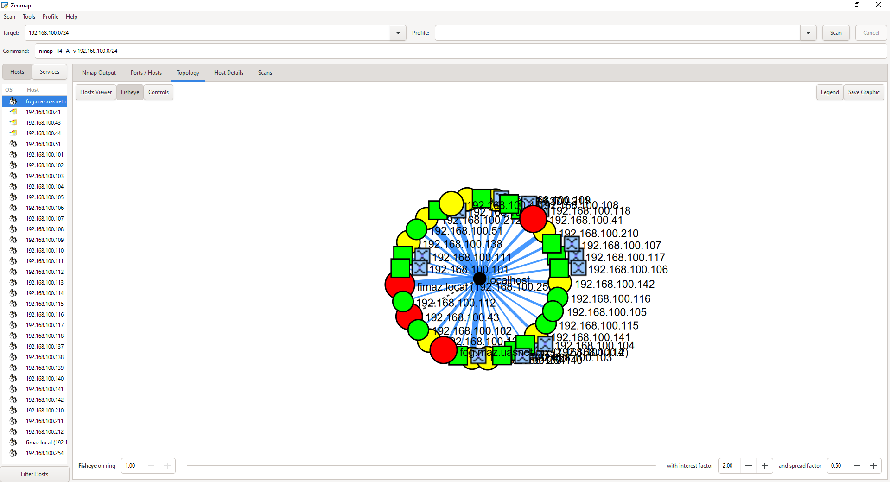Viewport: 890px width, 482px height.
Task: Toggle the Controls panel button
Action: [x=159, y=92]
